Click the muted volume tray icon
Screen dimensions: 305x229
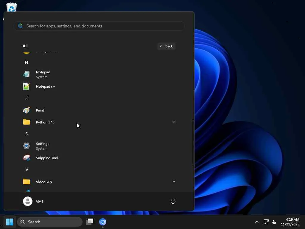(274, 222)
